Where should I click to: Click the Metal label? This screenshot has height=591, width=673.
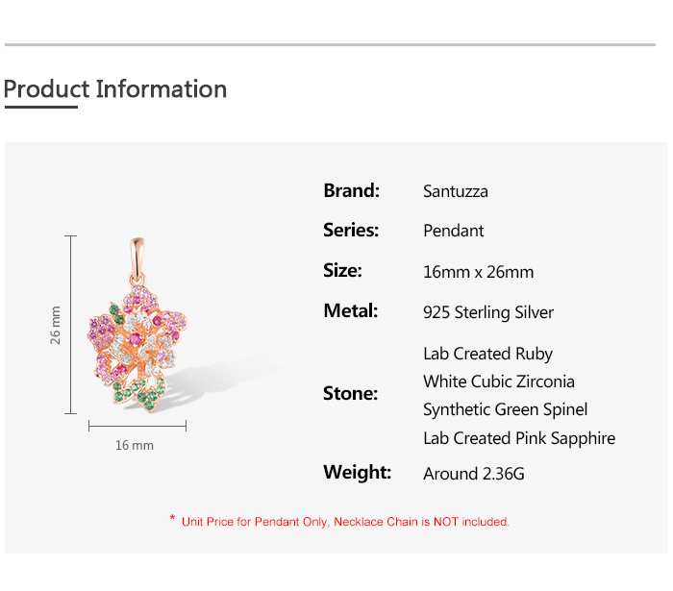point(351,311)
